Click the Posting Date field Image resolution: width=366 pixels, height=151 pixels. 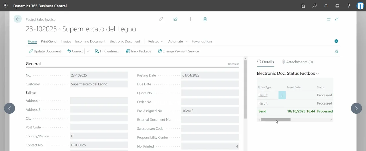210,75
